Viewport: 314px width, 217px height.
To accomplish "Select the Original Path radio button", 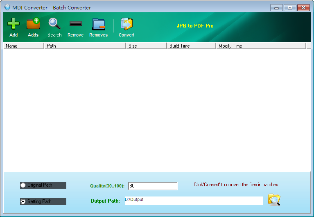I will (23, 185).
